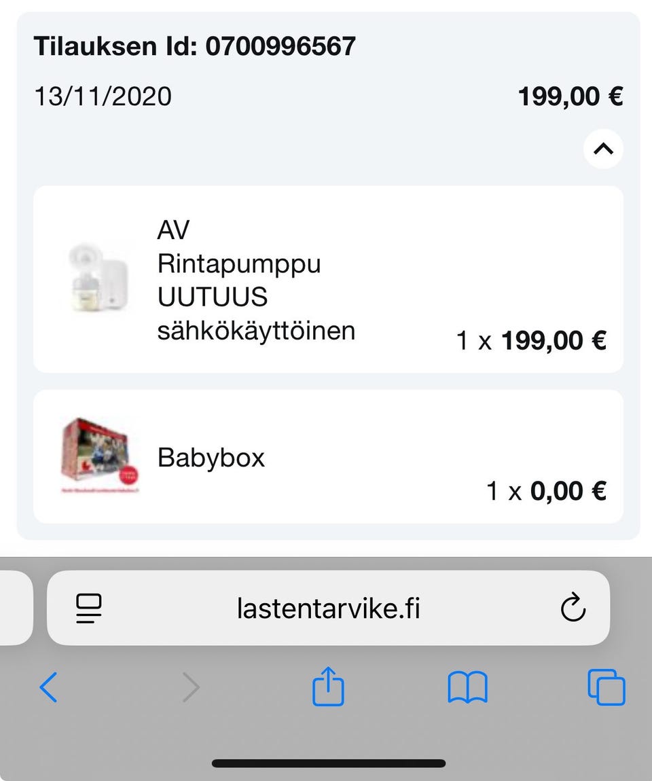
Task: Tap the Tilauksen Id order heading
Action: (x=194, y=46)
